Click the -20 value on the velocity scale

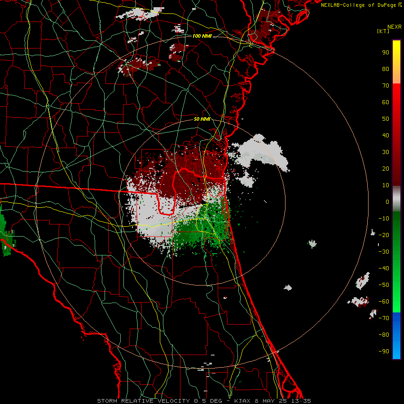coord(384,235)
